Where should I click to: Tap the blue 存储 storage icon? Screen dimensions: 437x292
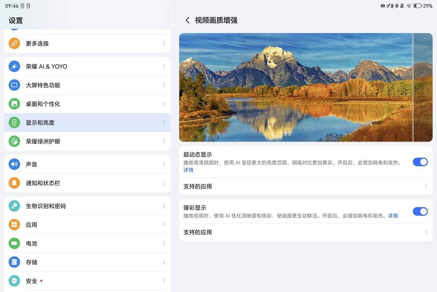(14, 262)
